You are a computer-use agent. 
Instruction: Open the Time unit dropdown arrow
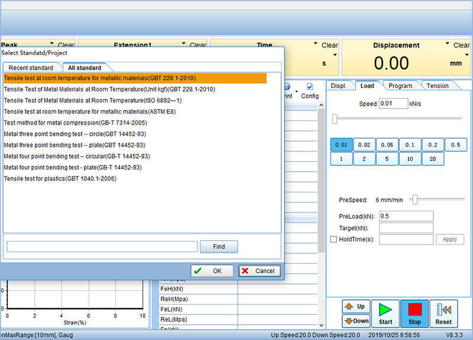[333, 55]
